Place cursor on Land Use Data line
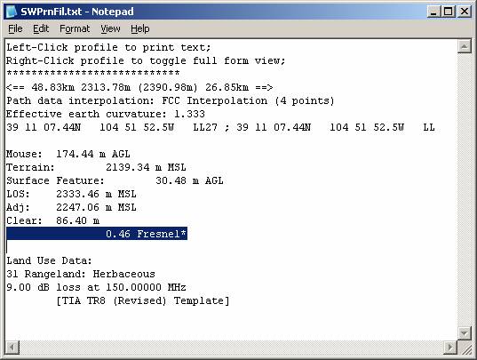The image size is (477, 360). coord(49,260)
